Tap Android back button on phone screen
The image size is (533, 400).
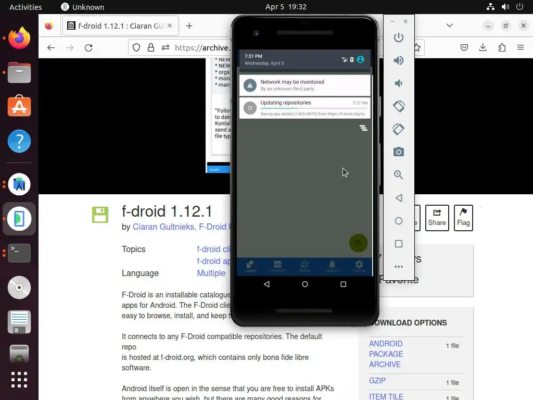point(266,284)
